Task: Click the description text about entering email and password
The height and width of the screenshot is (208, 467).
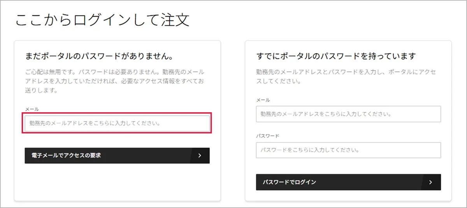Action: 346,77
